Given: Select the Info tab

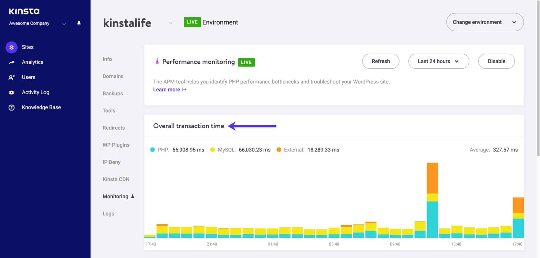Looking at the screenshot, I should [x=107, y=59].
